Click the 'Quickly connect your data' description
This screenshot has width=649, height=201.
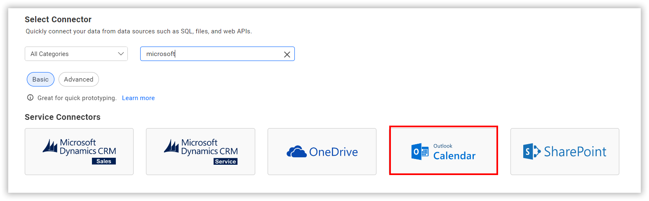139,31
